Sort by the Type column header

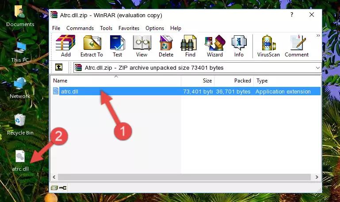tap(287, 81)
